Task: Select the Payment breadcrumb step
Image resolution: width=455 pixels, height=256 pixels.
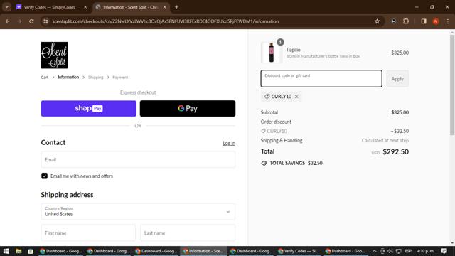Action: pos(120,78)
